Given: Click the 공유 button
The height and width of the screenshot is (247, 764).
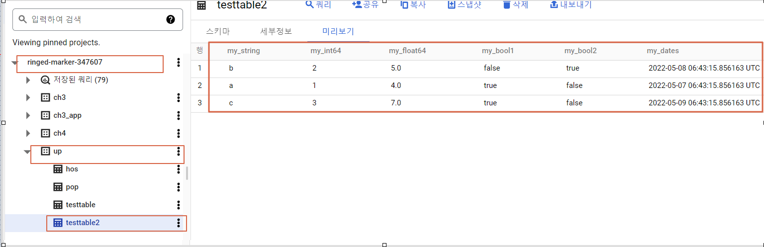Looking at the screenshot, I should [365, 5].
